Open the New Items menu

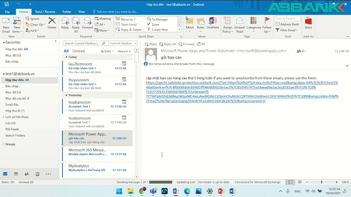point(17,25)
